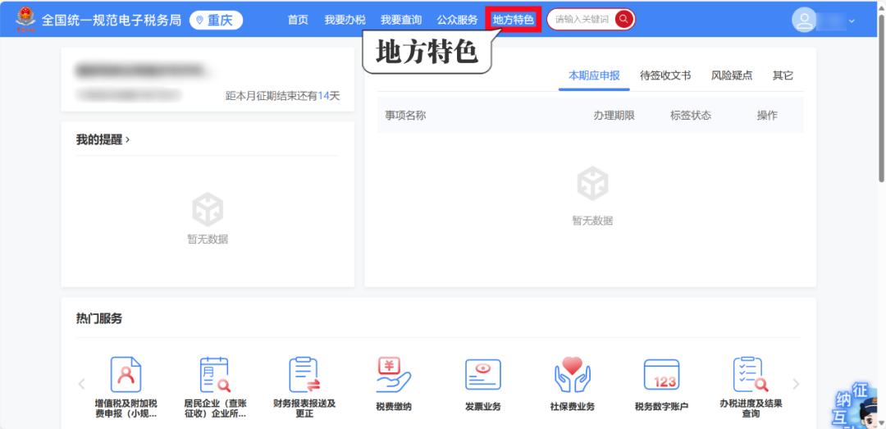Open 办税进度及结果查询 icon
Image resolution: width=886 pixels, height=429 pixels.
(750, 376)
